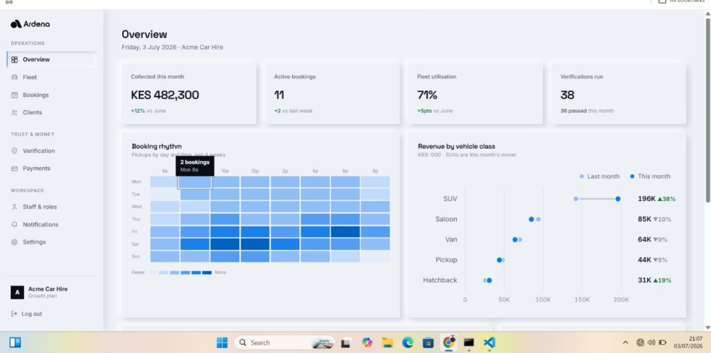The image size is (711, 353).
Task: Click the lightest legend swatch near Fewer
Action: [153, 273]
